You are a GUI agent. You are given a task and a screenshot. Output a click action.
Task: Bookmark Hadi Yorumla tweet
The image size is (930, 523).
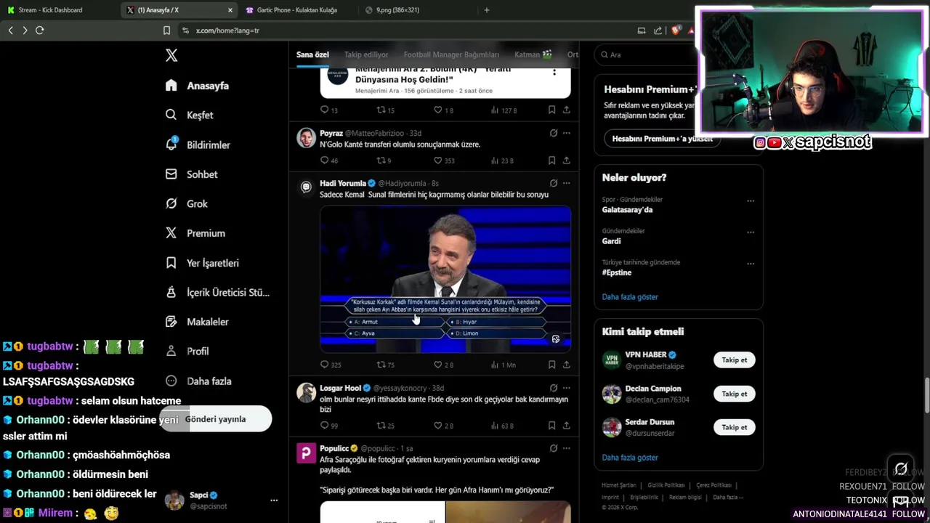(x=551, y=365)
